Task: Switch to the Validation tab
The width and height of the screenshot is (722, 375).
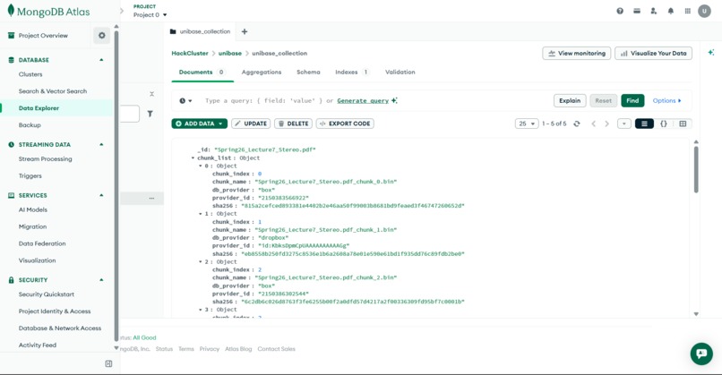Action: pyautogui.click(x=400, y=72)
